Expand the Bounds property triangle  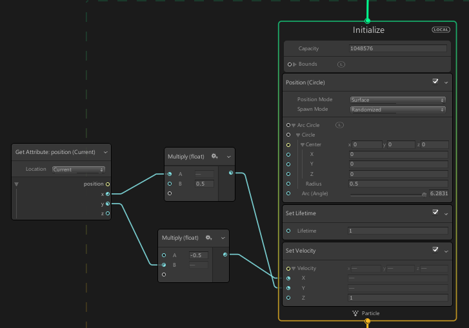coord(295,64)
